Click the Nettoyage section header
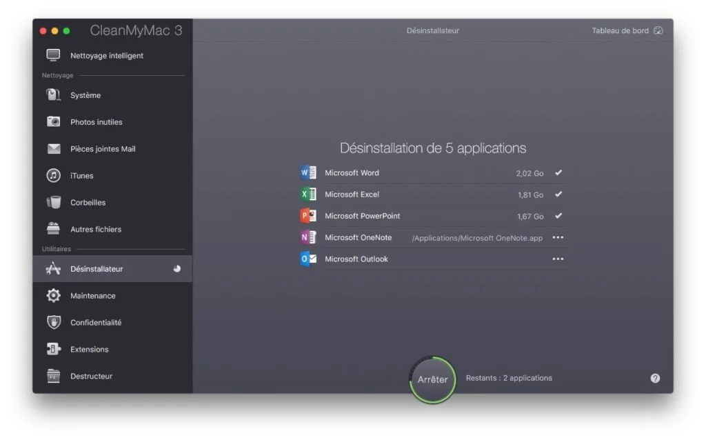This screenshot has width=706, height=440. coord(57,75)
